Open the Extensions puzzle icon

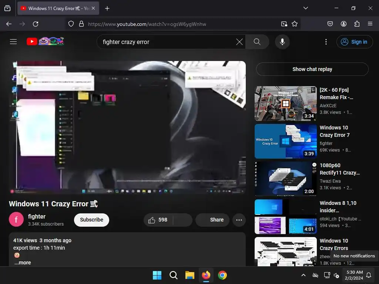(x=357, y=24)
